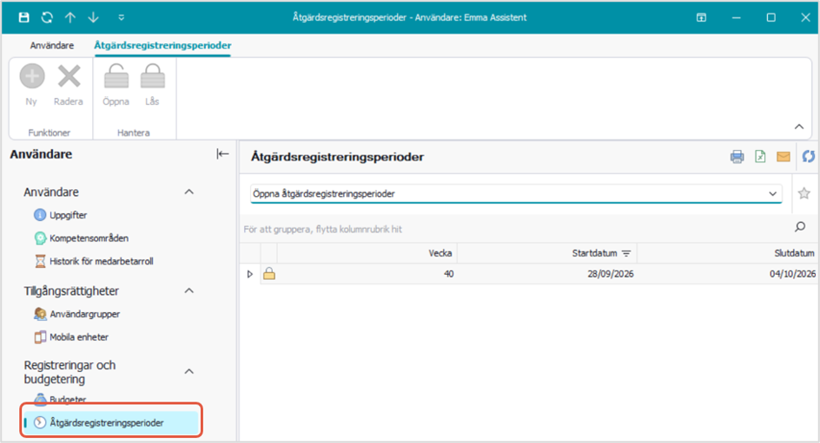Select the Åtgärdsregistreringsperioder ribbon tab

click(162, 45)
